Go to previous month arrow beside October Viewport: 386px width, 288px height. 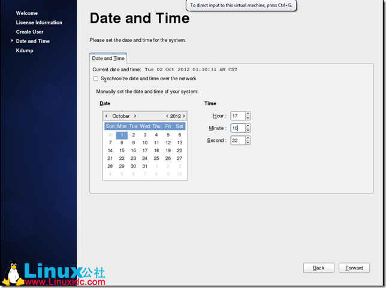tap(106, 116)
